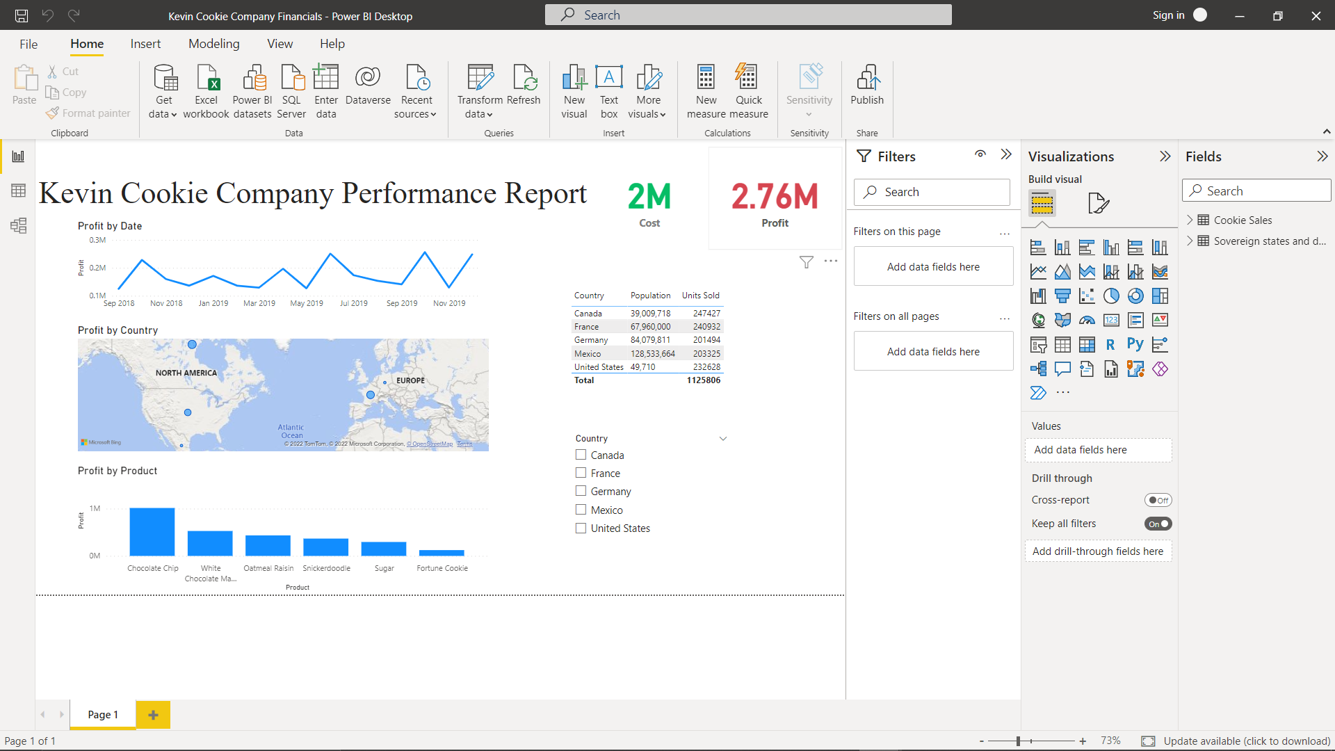The image size is (1335, 751).
Task: Click the save icon in title bar
Action: click(x=22, y=15)
